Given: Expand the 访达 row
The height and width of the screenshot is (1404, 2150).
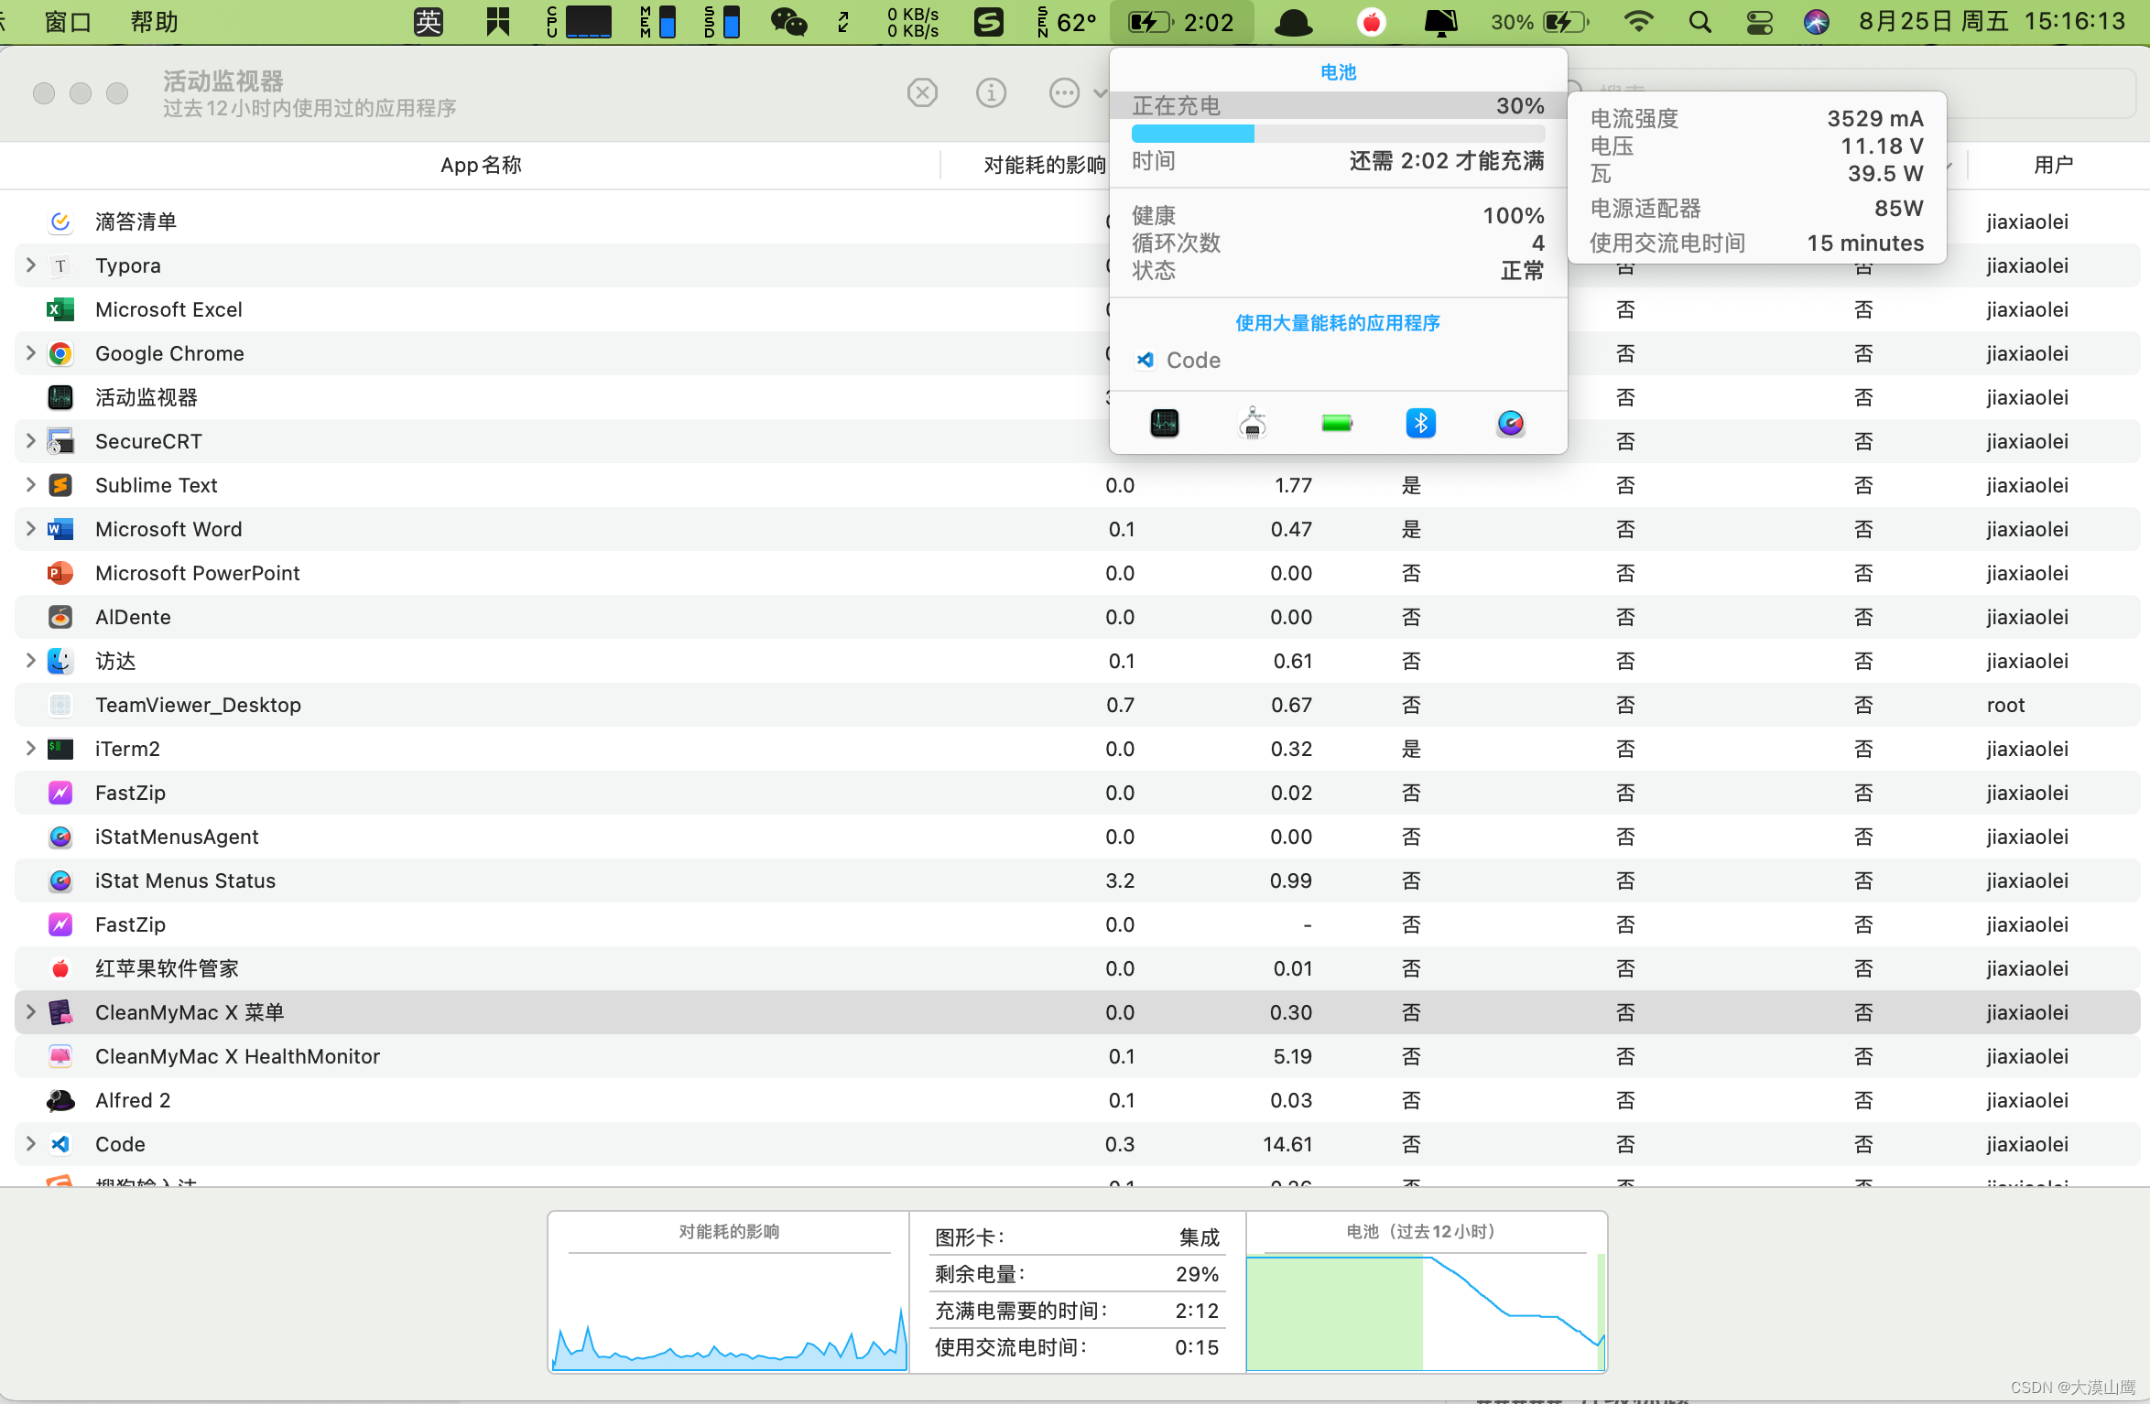Looking at the screenshot, I should point(30,661).
